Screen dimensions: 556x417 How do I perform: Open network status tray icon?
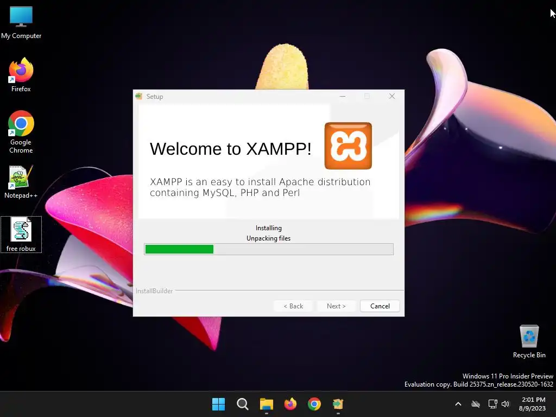point(492,404)
